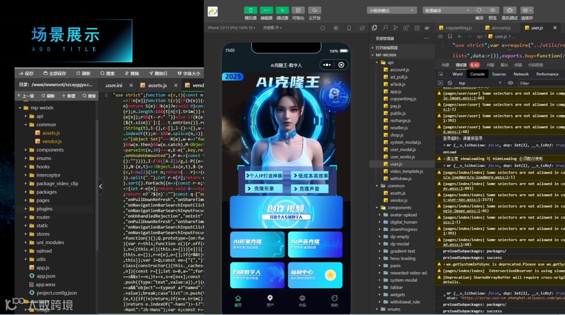
Task: Click 全部保存 save all in file editor
Action: pyautogui.click(x=55, y=73)
